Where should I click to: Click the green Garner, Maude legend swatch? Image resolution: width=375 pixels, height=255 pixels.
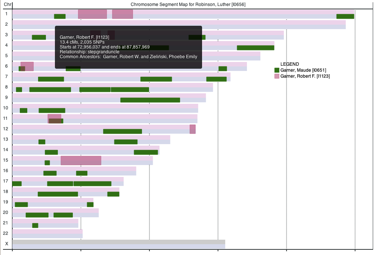pyautogui.click(x=277, y=70)
